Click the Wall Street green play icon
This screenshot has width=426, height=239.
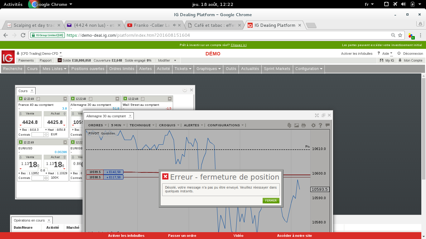pos(125,99)
